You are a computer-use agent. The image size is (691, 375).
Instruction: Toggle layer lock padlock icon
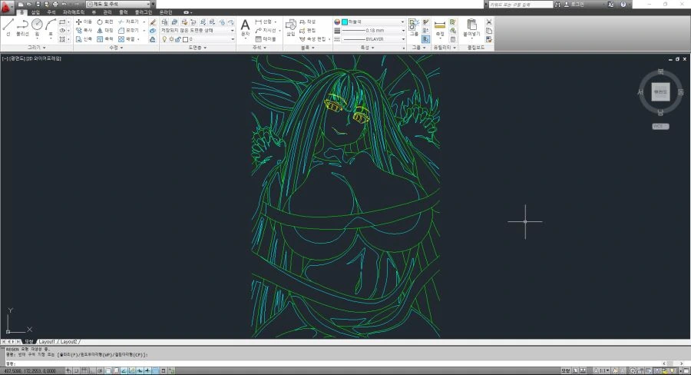click(x=178, y=39)
